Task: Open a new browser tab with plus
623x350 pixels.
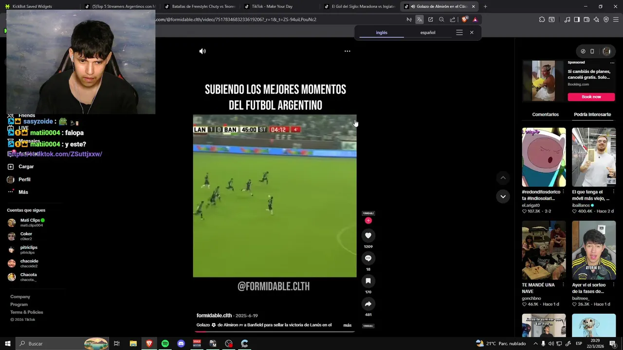Action: tap(485, 6)
